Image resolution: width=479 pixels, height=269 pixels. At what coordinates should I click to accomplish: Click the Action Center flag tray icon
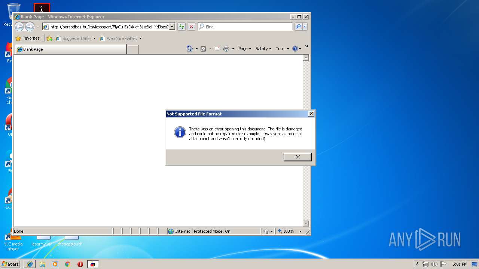click(443, 264)
